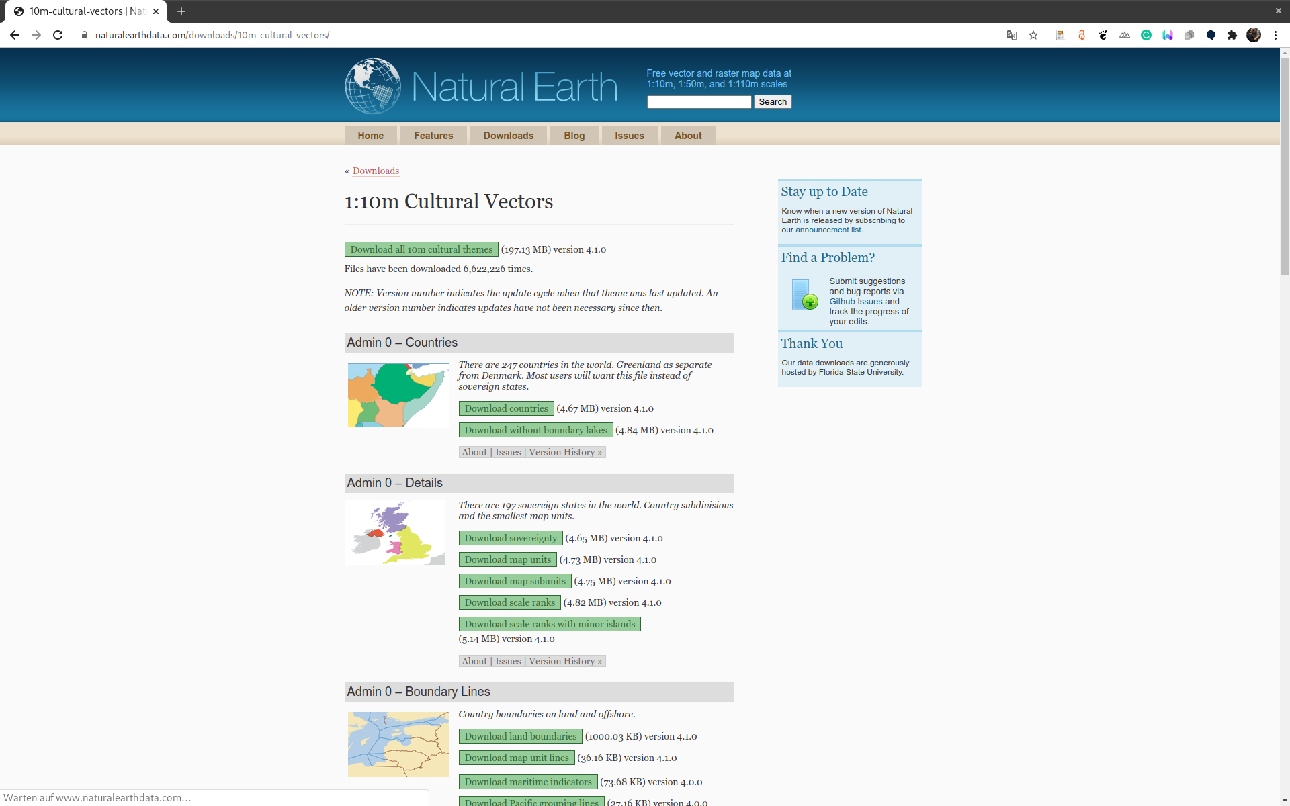The height and width of the screenshot is (806, 1290).
Task: Open the Downloads navigation tab
Action: click(x=508, y=136)
